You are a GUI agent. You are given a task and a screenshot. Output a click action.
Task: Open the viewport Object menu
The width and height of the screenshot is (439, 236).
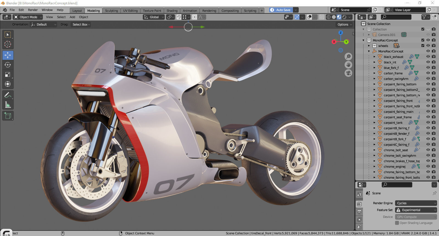(x=83, y=17)
